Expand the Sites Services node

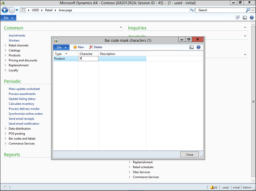pyautogui.click(x=129, y=172)
